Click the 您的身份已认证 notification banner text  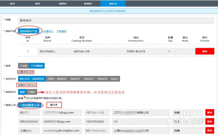coord(108,11)
